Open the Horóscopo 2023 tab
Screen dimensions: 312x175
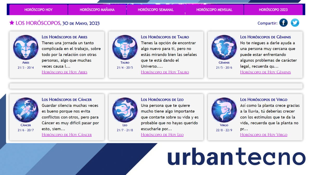[273, 10]
